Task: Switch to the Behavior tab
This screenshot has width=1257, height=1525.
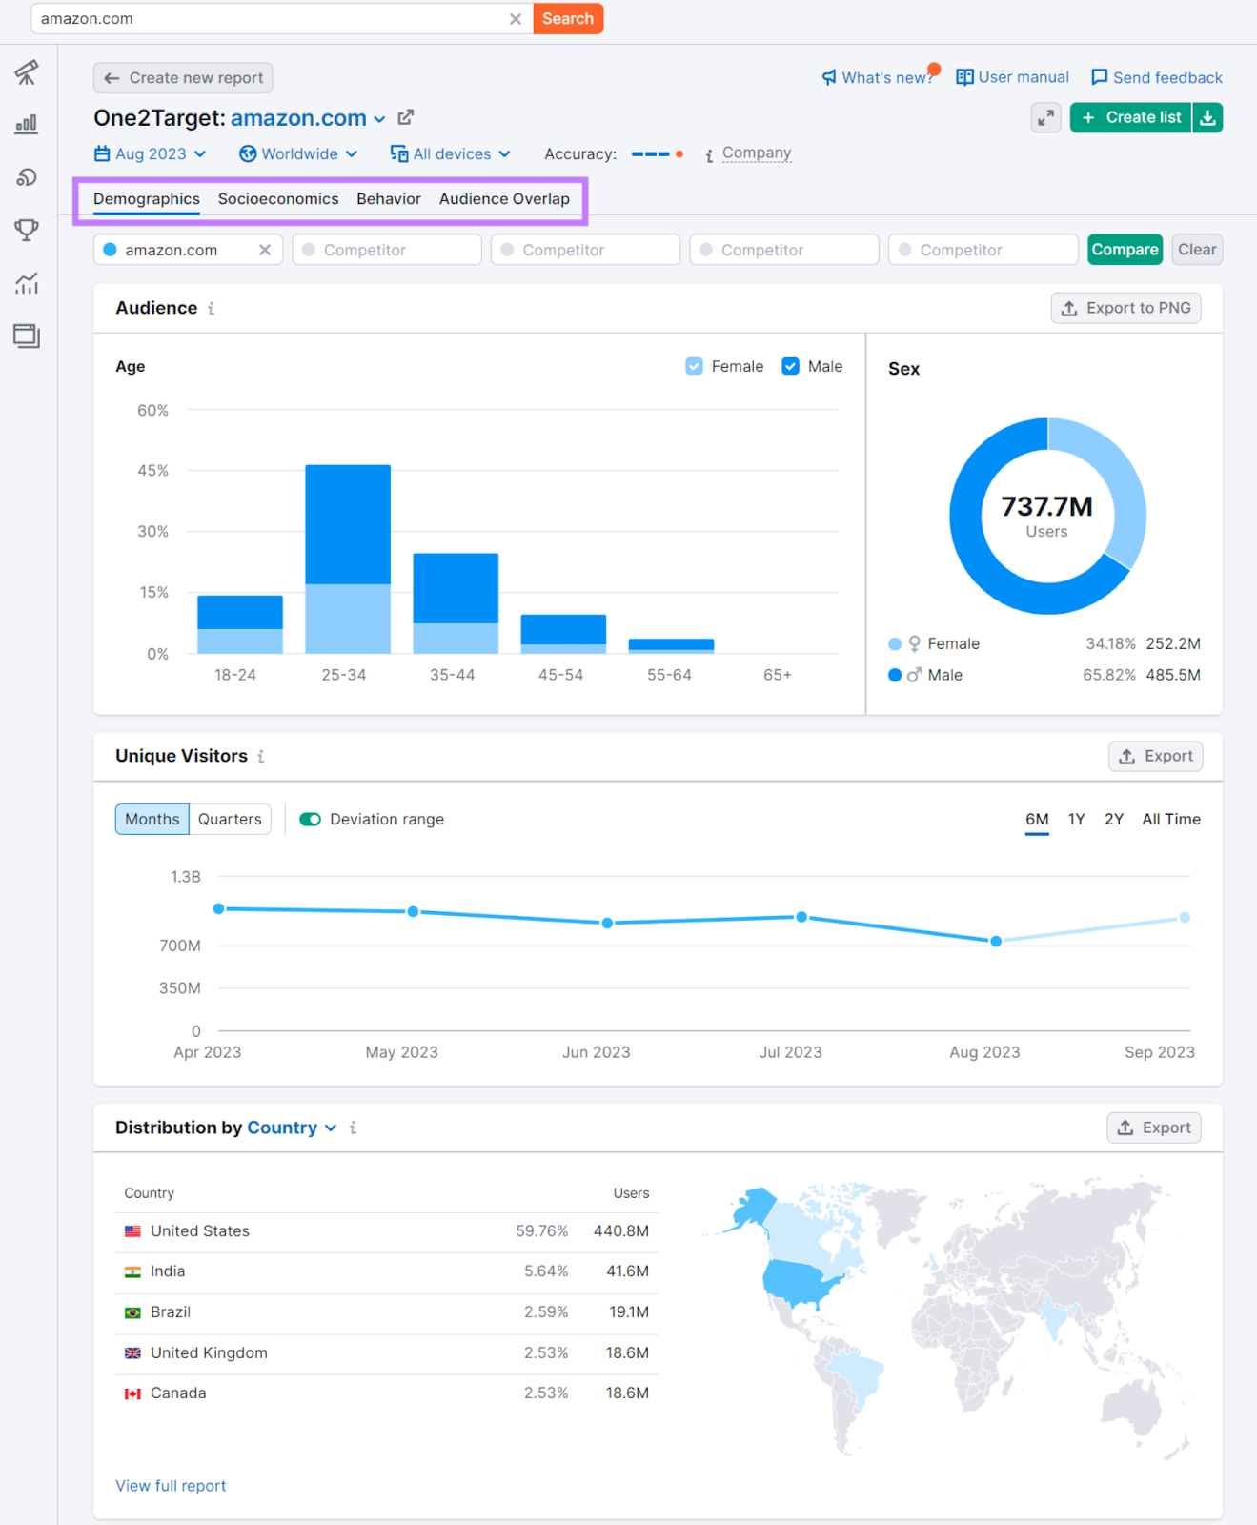Action: click(389, 199)
